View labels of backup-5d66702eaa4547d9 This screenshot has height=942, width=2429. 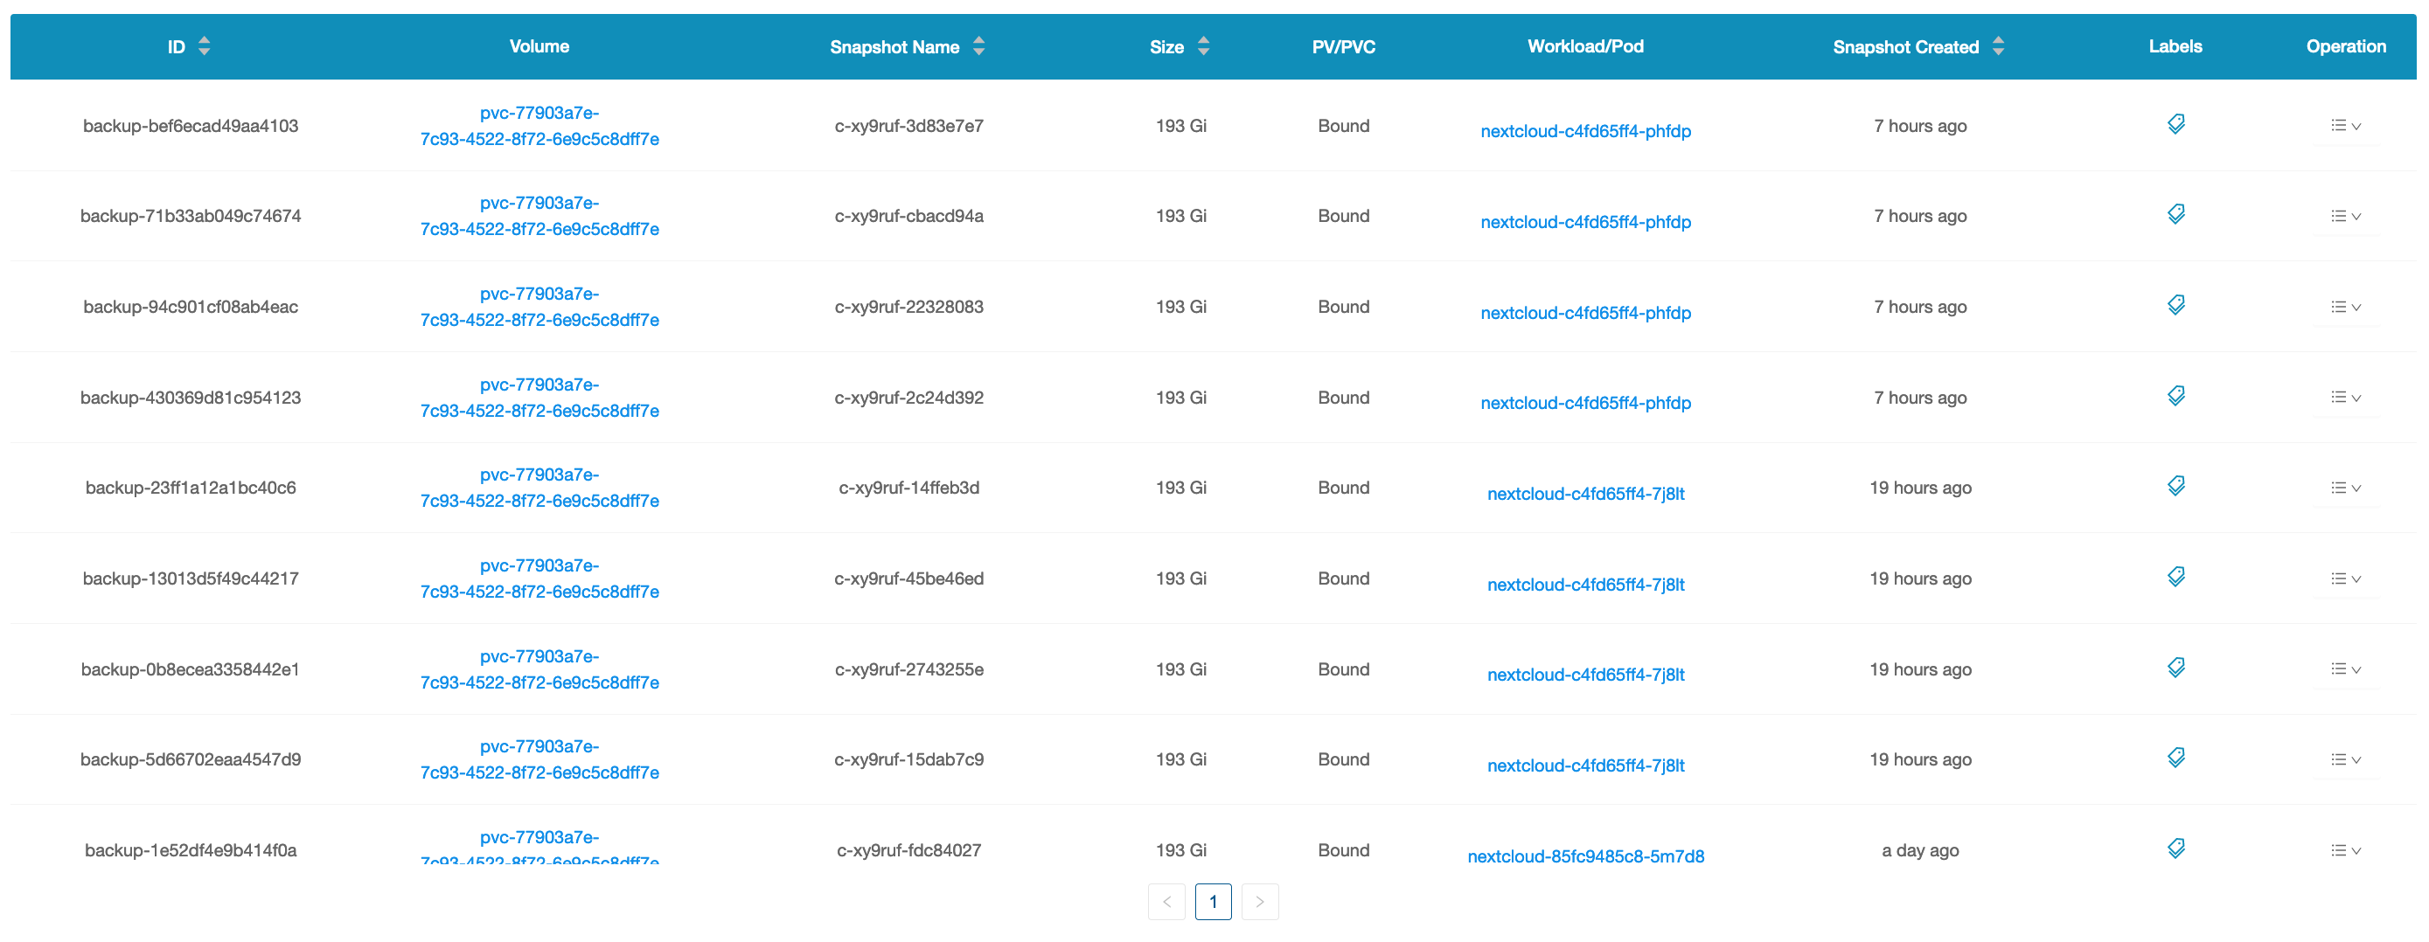point(2175,757)
